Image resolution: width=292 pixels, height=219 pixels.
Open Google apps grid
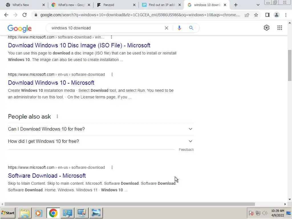(x=279, y=28)
